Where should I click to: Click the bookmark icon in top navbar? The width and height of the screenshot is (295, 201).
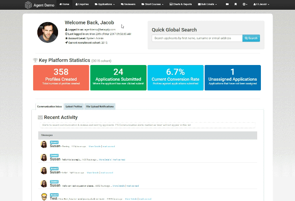[x=236, y=4]
